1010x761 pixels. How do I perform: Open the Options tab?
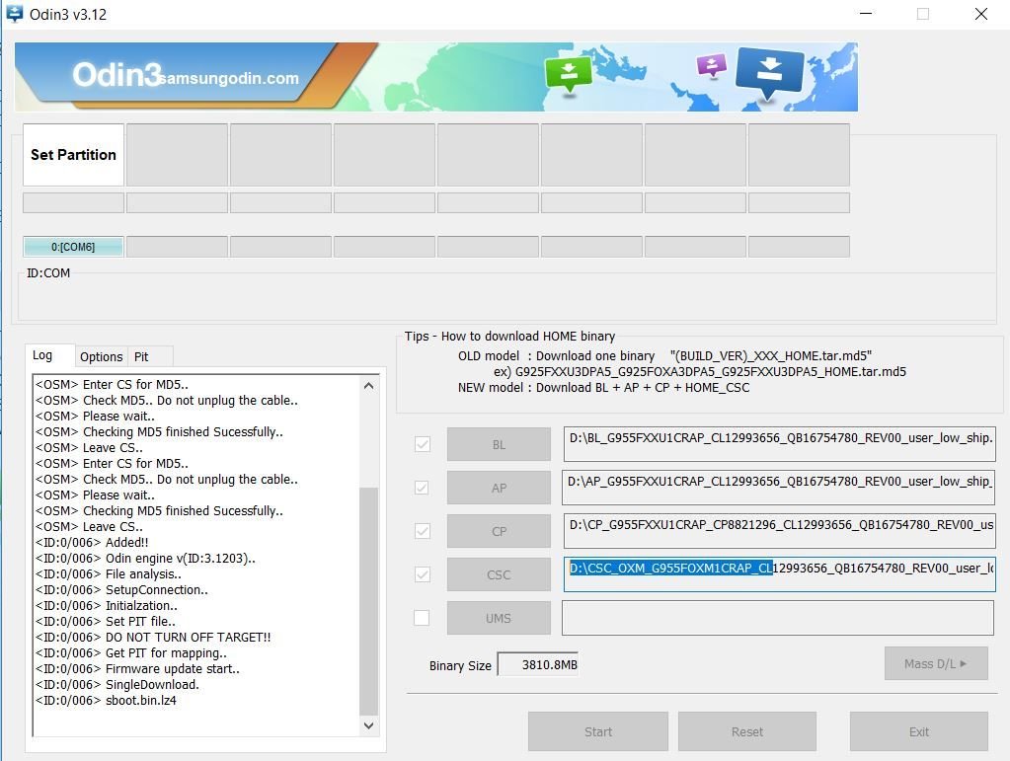click(101, 356)
